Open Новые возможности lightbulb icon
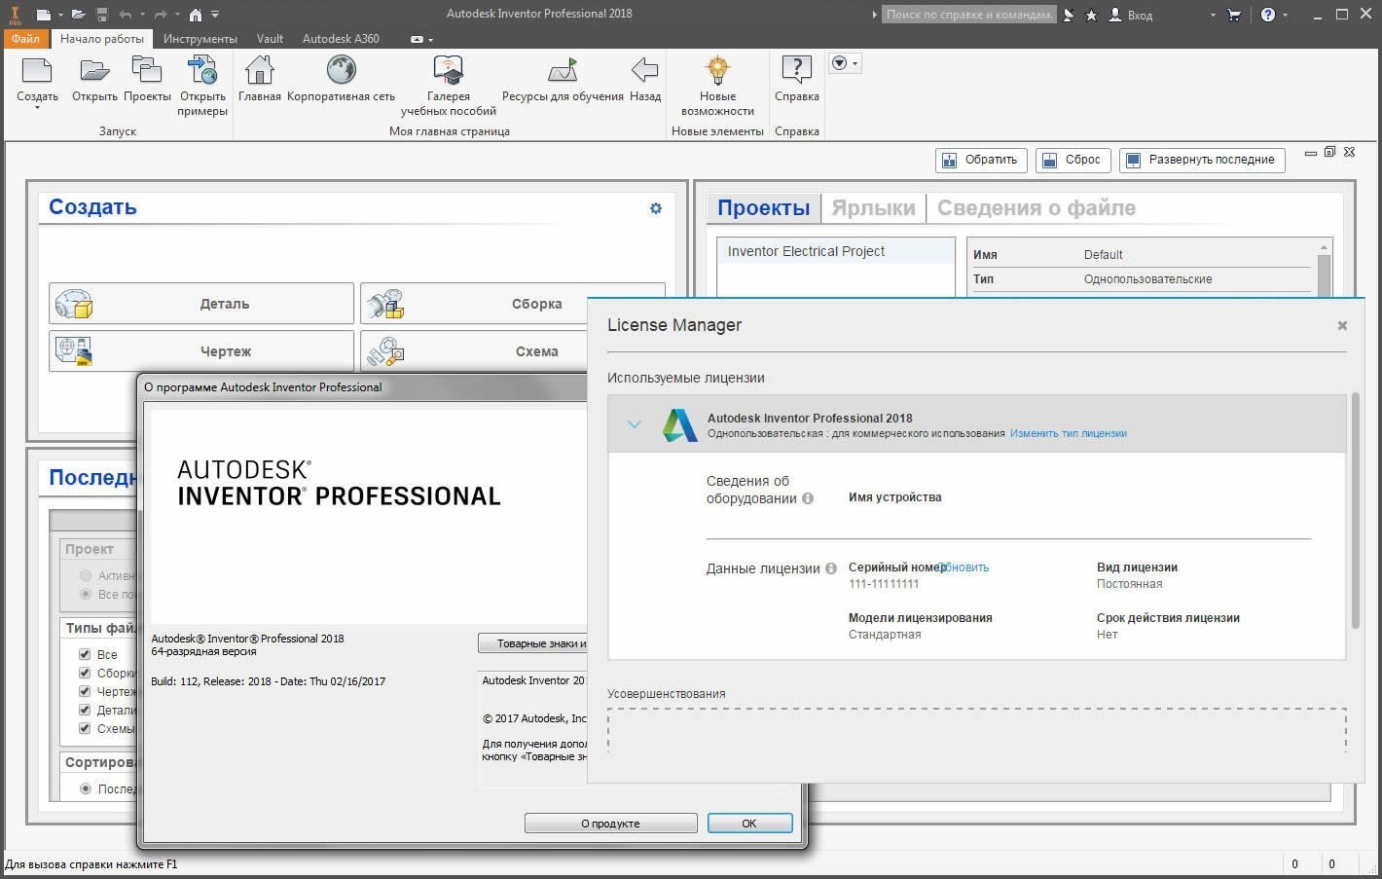Screen dimensions: 1382x879 point(717,70)
